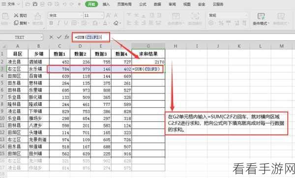Open the Eraser clear options dropdown arrow

[120, 23]
